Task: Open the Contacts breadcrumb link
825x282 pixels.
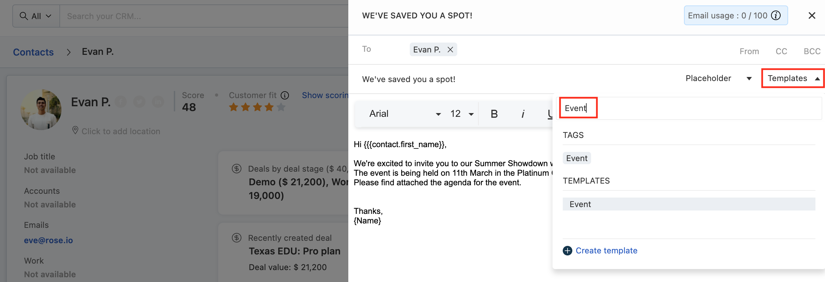Action: [33, 52]
